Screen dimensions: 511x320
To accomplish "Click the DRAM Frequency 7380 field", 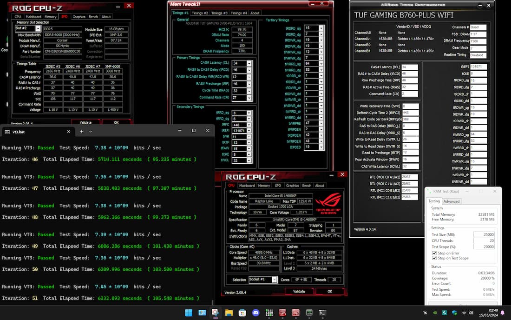I will [x=478, y=41].
